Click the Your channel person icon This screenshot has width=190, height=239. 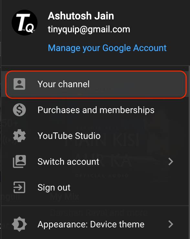[19, 84]
